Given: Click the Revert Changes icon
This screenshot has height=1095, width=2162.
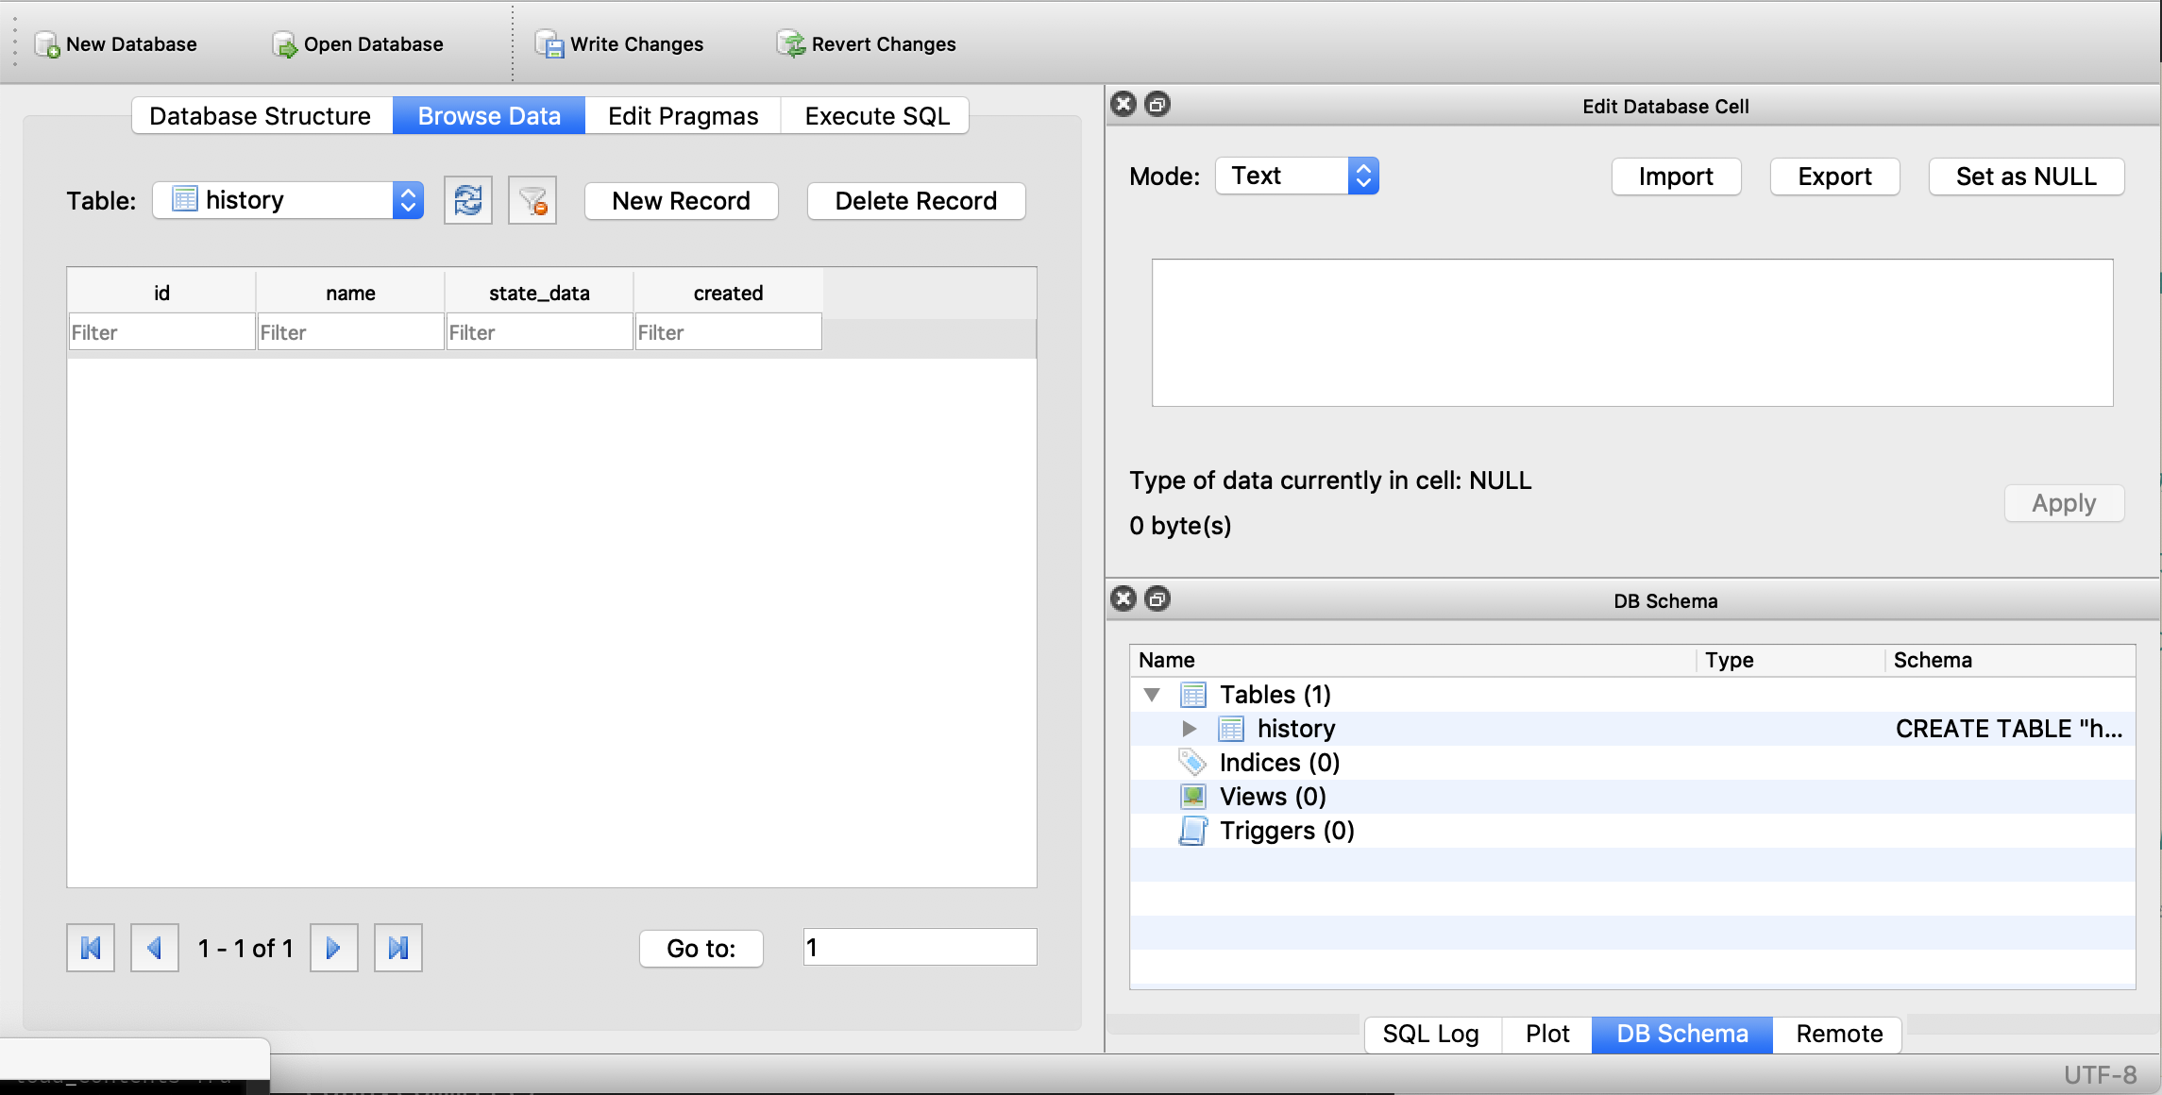Looking at the screenshot, I should tap(791, 44).
